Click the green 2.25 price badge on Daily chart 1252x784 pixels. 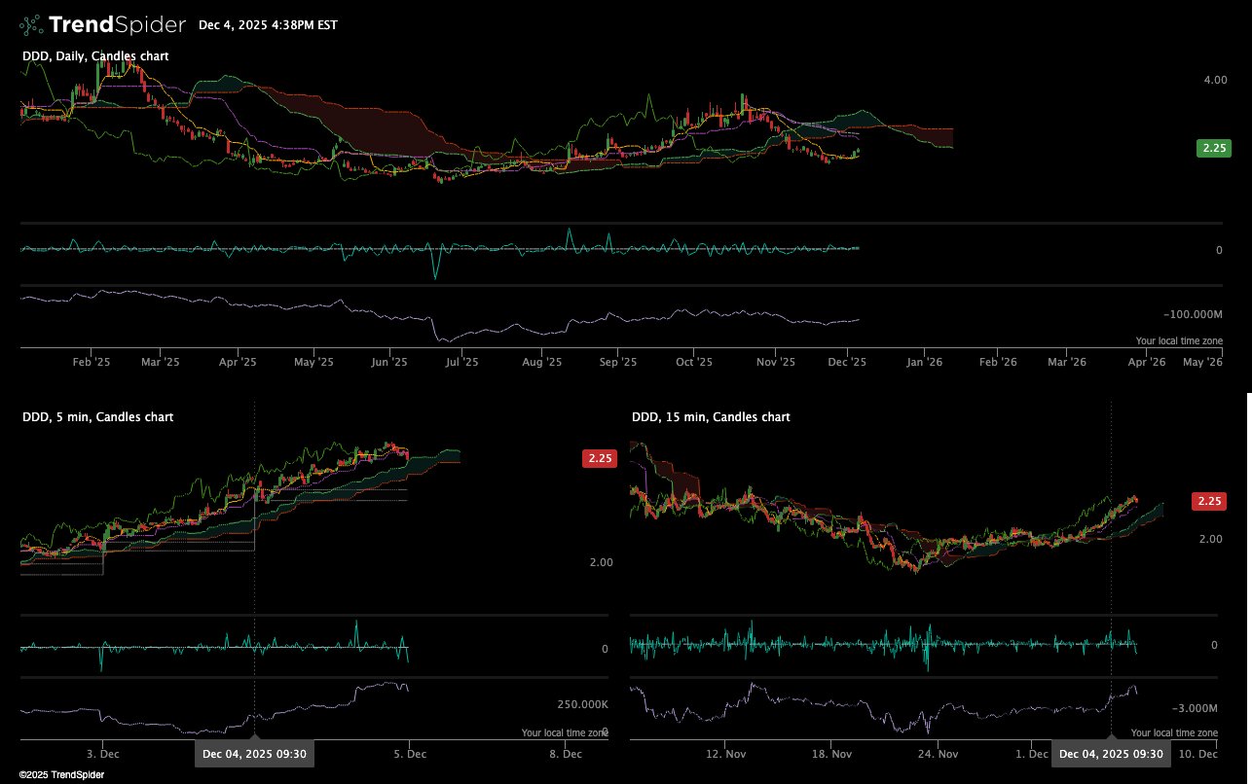[x=1213, y=149]
